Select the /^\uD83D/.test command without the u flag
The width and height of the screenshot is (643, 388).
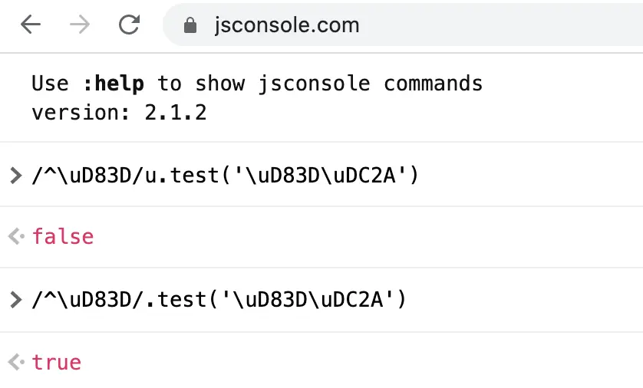click(x=219, y=300)
